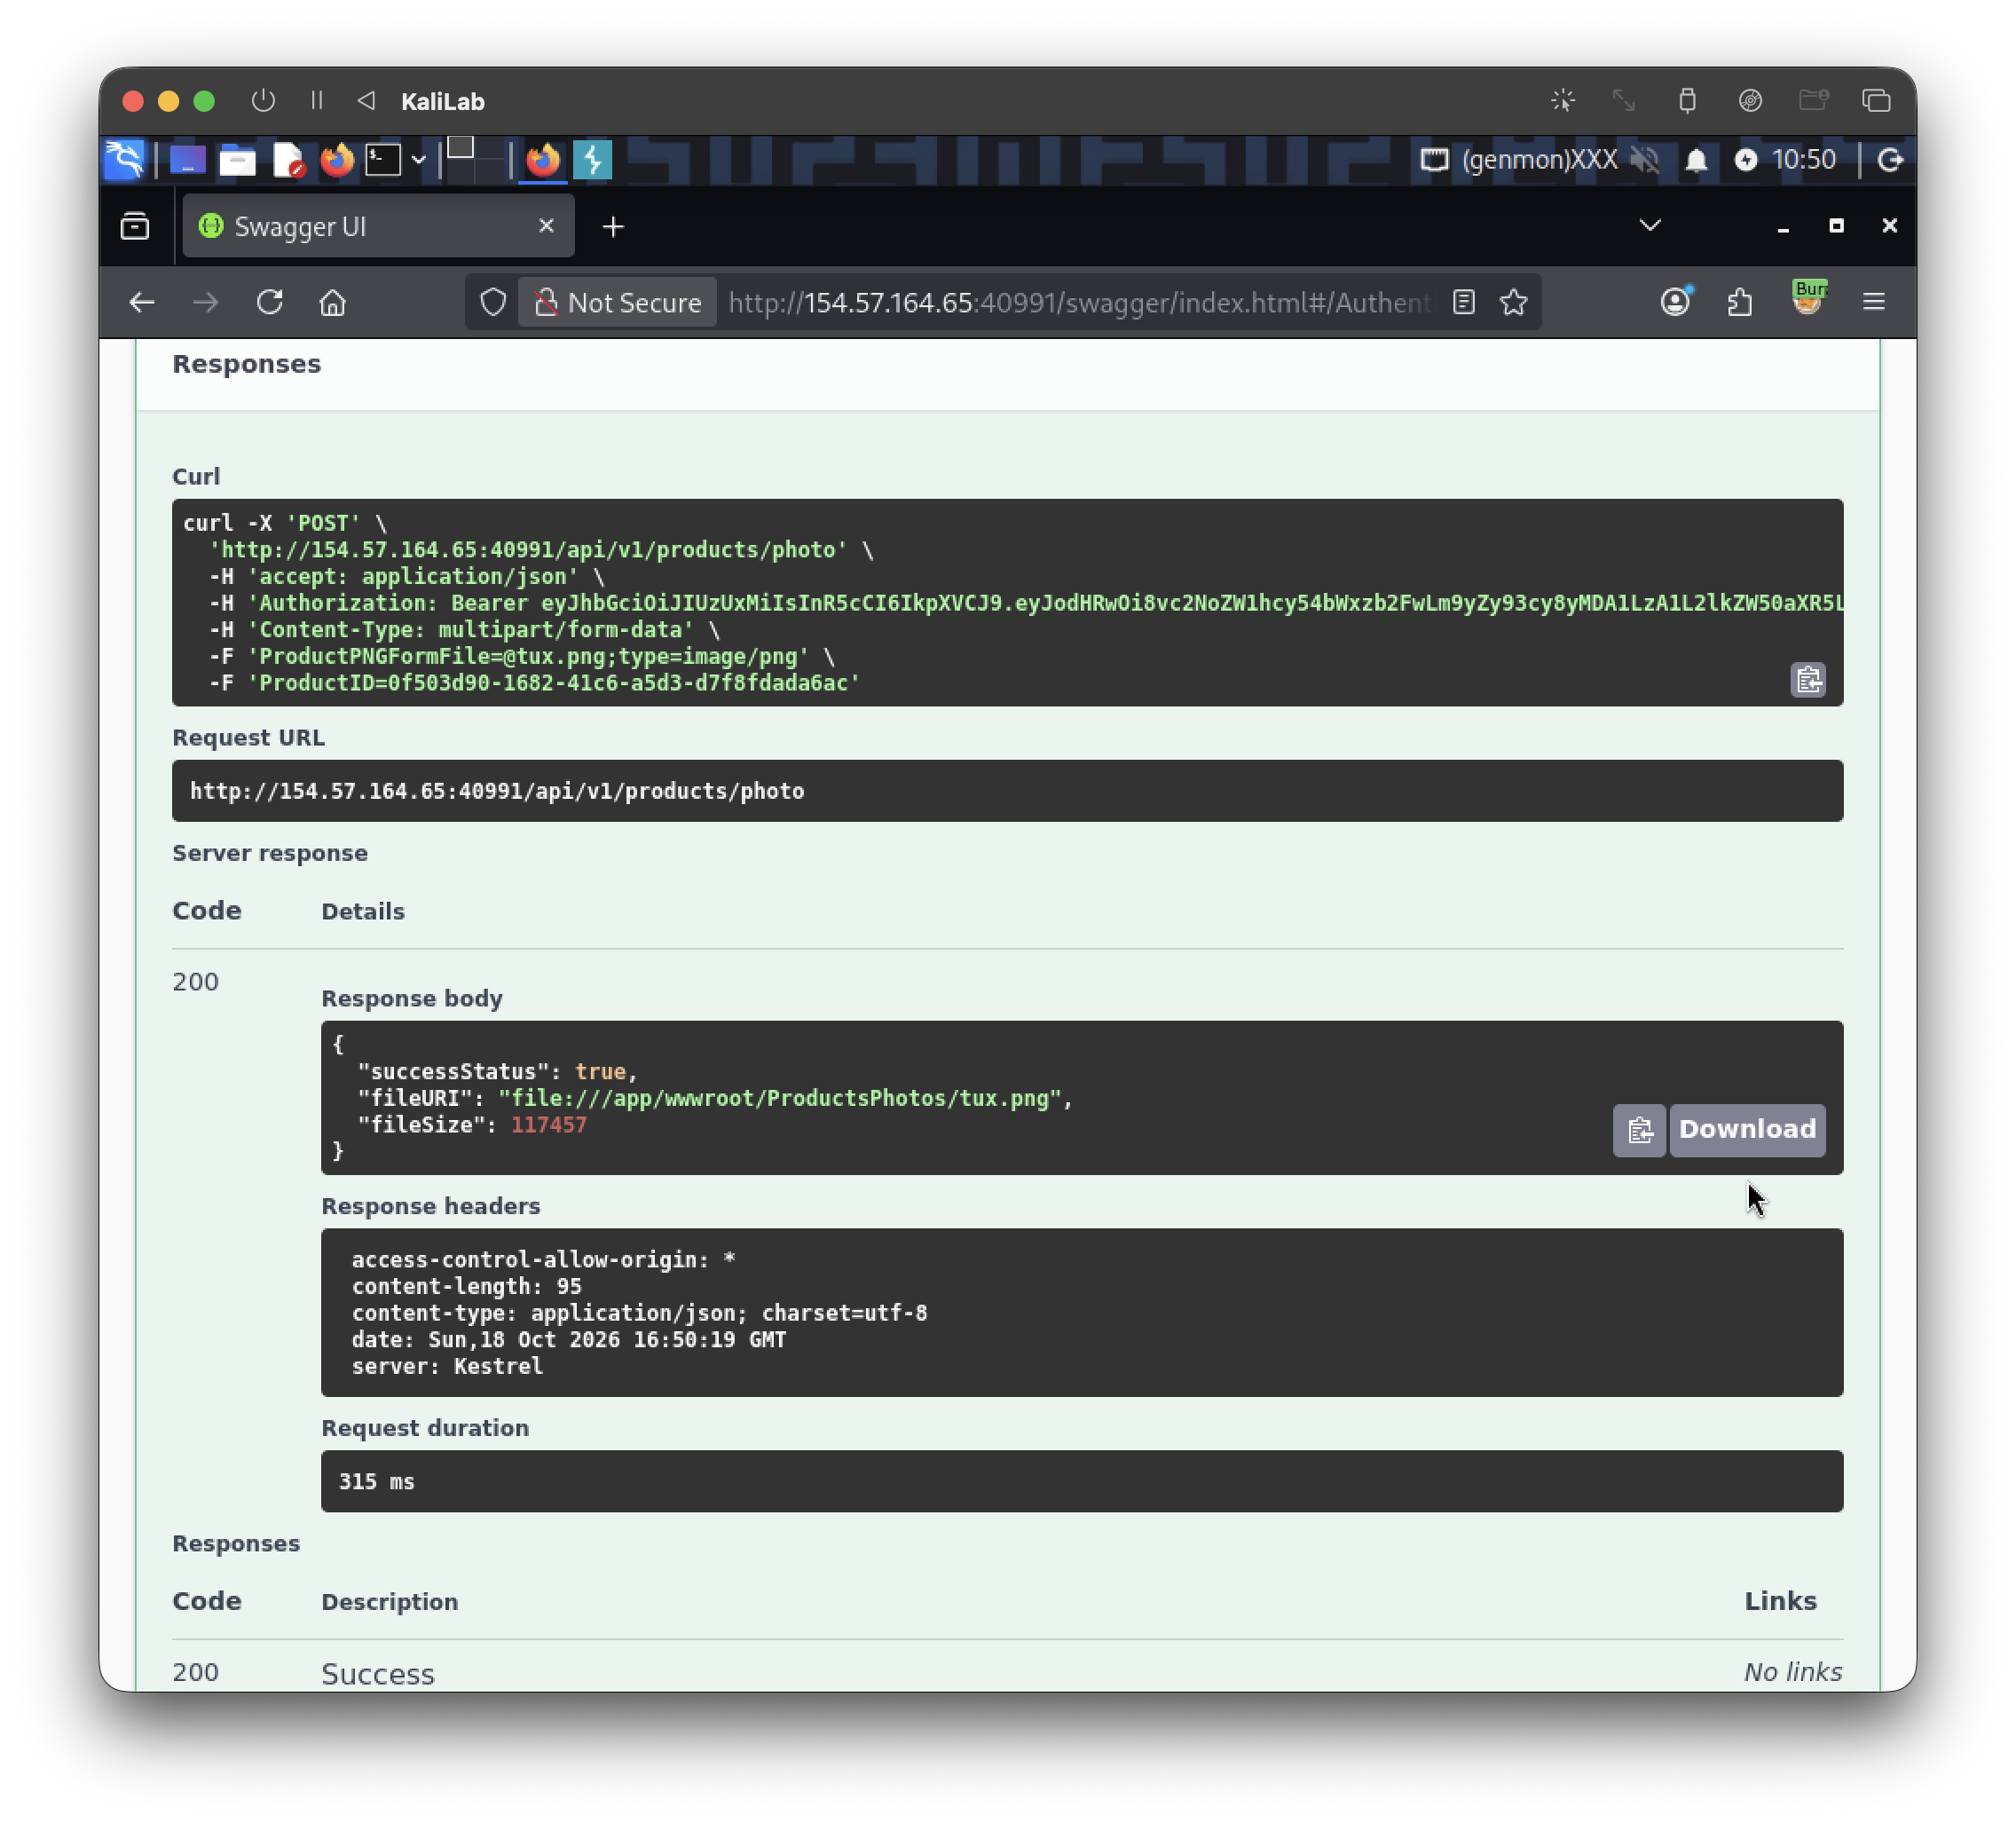Open the Firefox account menu
The width and height of the screenshot is (2016, 1823).
pyautogui.click(x=1675, y=302)
